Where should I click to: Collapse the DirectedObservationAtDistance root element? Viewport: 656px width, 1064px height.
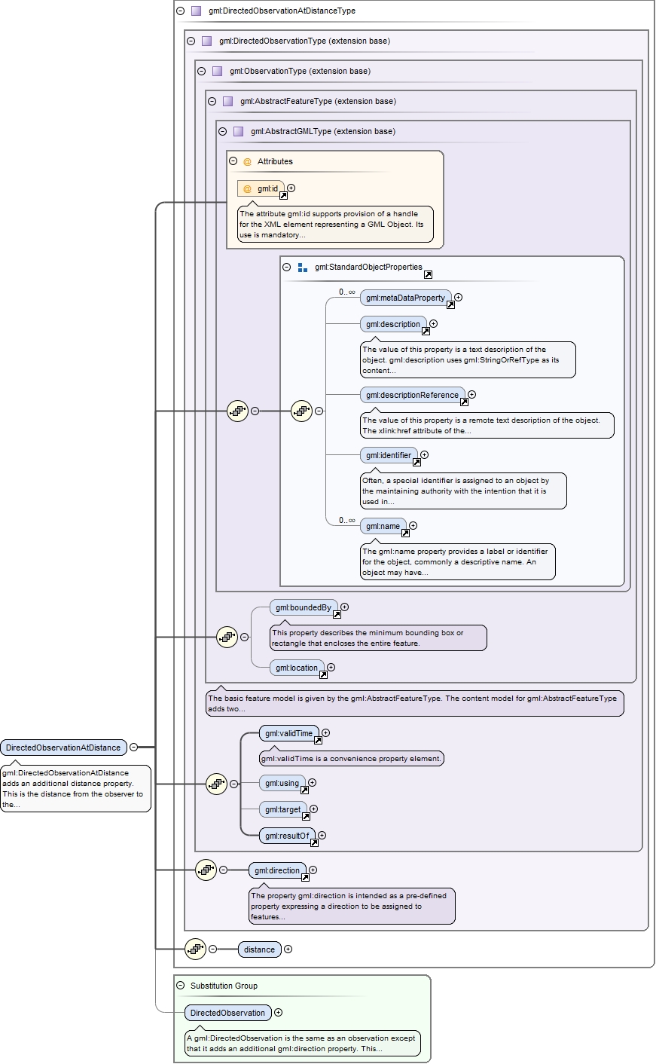[x=133, y=748]
